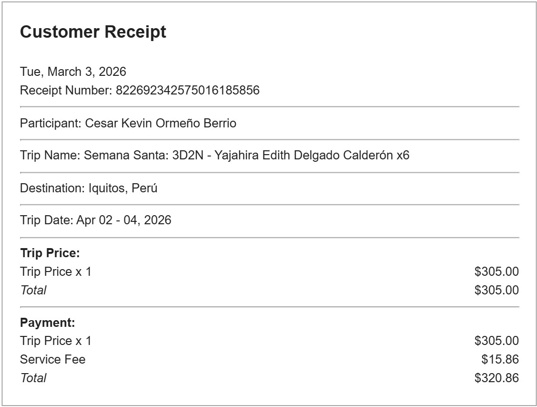The height and width of the screenshot is (407, 537).
Task: Click the receipt number digits 82269234257​5016185856
Action: coord(188,90)
